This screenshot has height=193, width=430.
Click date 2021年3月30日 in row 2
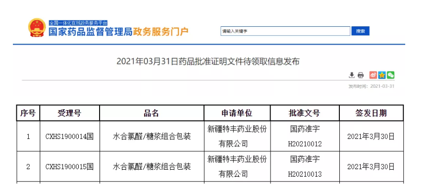click(x=371, y=166)
